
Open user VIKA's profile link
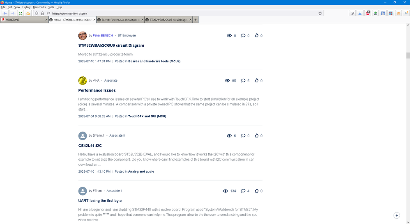96,80
